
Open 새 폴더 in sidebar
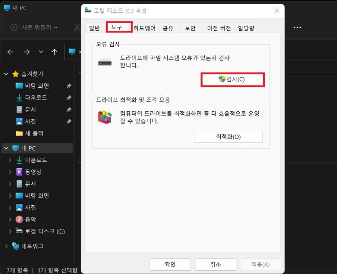pos(34,133)
